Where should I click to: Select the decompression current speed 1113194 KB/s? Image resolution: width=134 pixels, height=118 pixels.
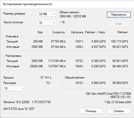[57, 61]
